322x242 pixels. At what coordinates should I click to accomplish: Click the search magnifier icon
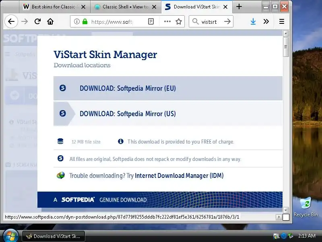(x=196, y=21)
